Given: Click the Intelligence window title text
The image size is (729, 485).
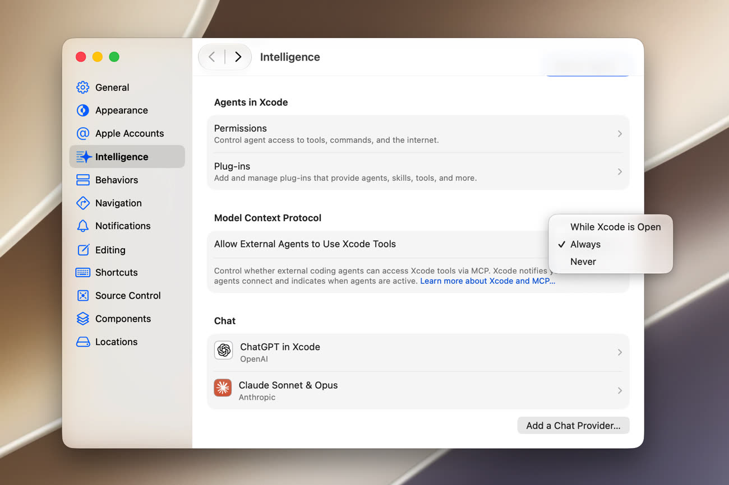Looking at the screenshot, I should (x=290, y=57).
